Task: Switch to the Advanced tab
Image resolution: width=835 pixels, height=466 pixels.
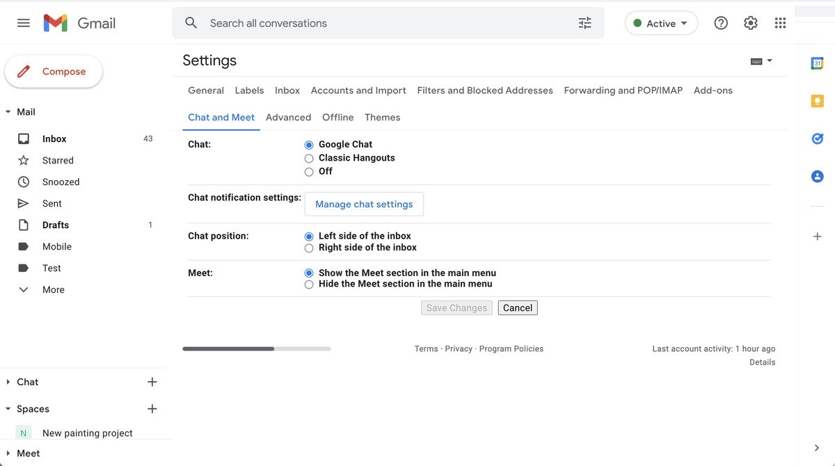Action: pyautogui.click(x=288, y=118)
